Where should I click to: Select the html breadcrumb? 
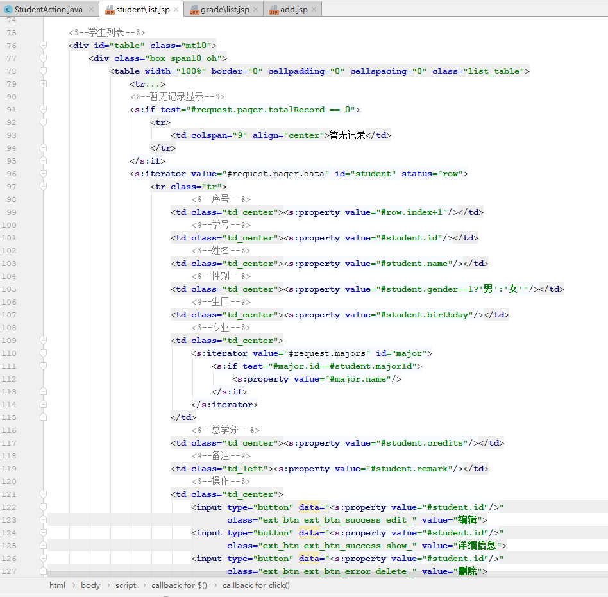[x=57, y=585]
